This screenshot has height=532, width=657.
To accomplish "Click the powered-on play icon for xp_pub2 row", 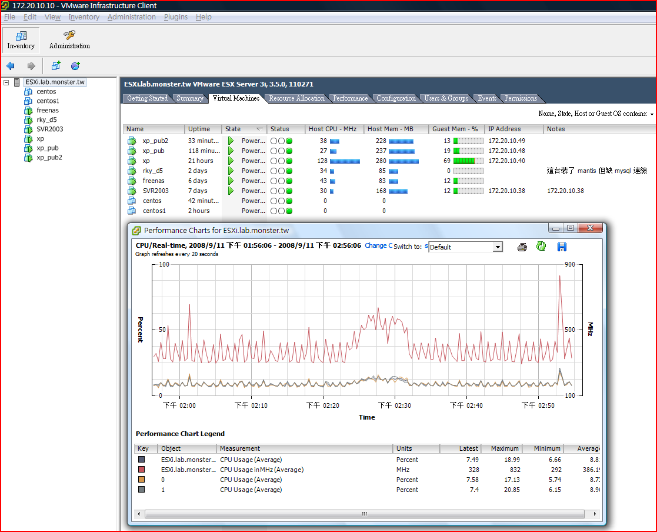I will pyautogui.click(x=231, y=141).
